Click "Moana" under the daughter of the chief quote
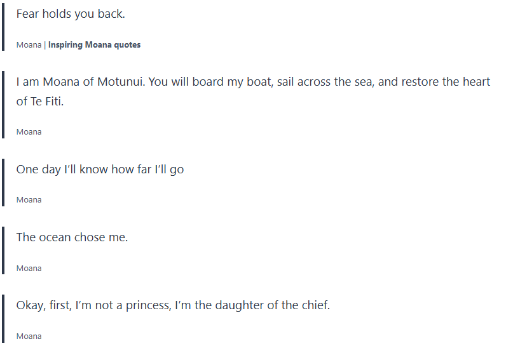Image resolution: width=513 pixels, height=346 pixels. tap(29, 336)
